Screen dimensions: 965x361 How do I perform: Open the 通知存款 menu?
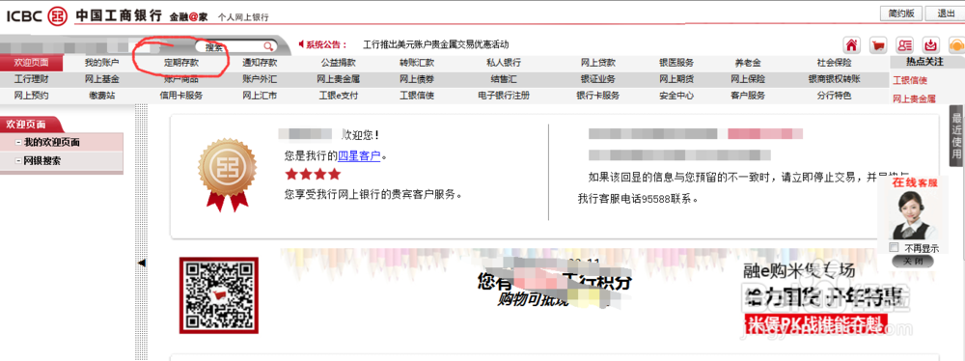coord(260,62)
